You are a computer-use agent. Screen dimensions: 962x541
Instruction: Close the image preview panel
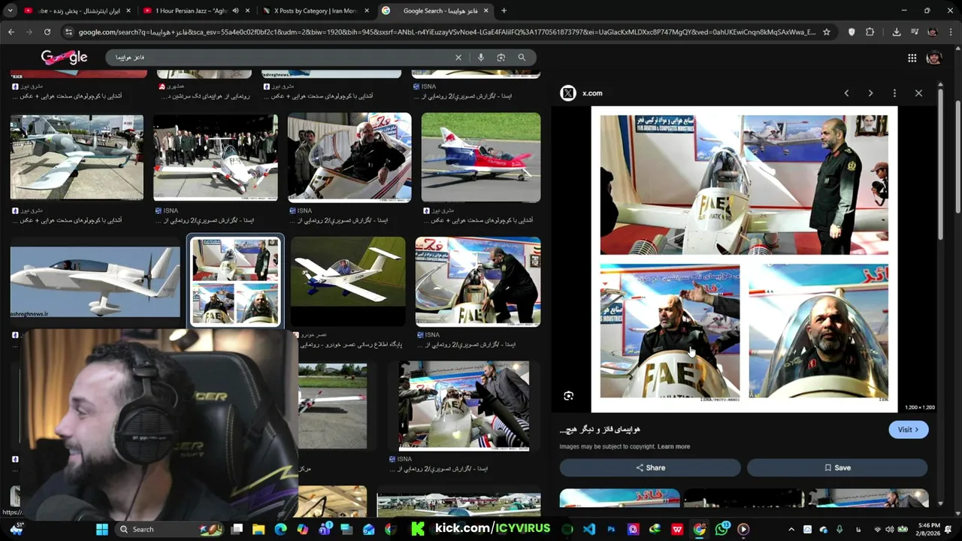918,93
